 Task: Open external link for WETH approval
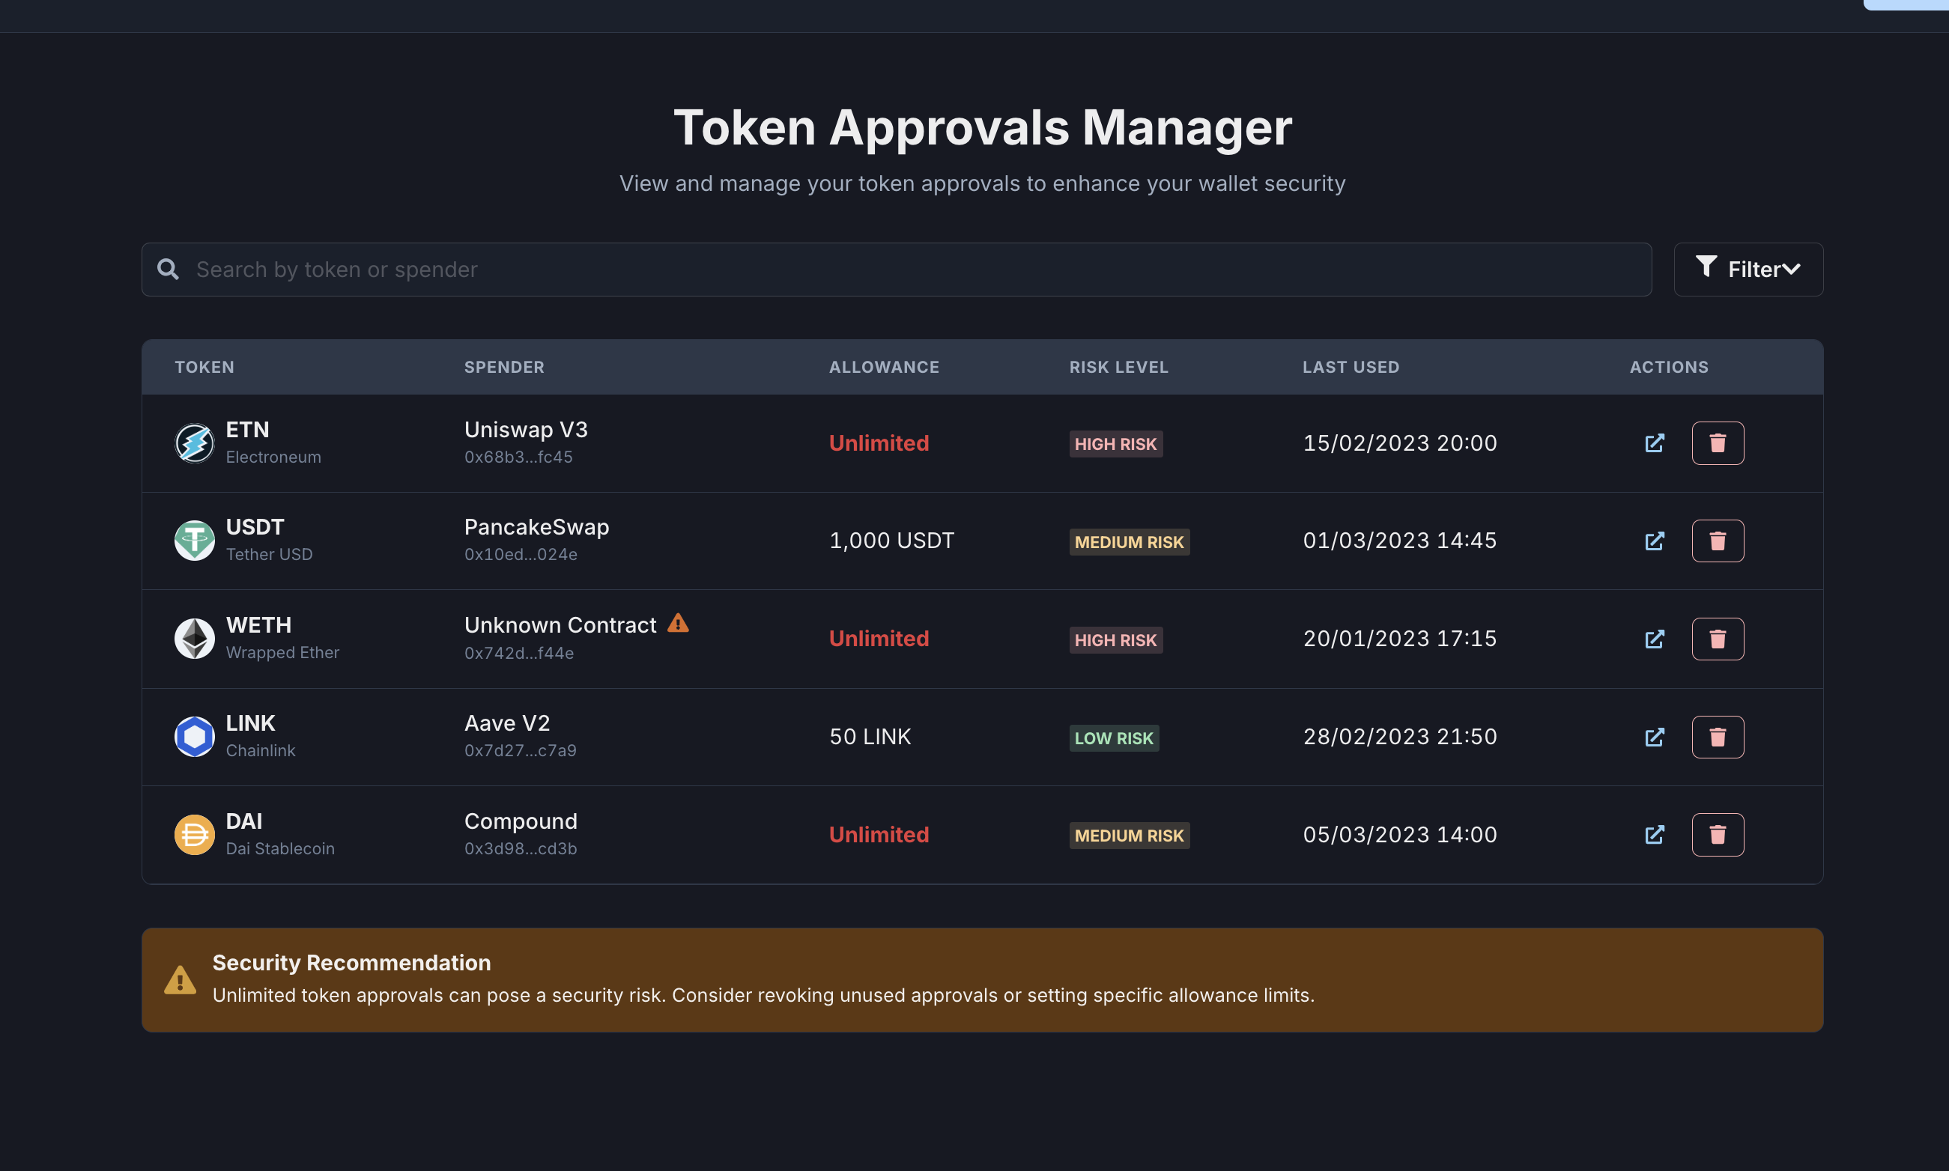pyautogui.click(x=1654, y=639)
